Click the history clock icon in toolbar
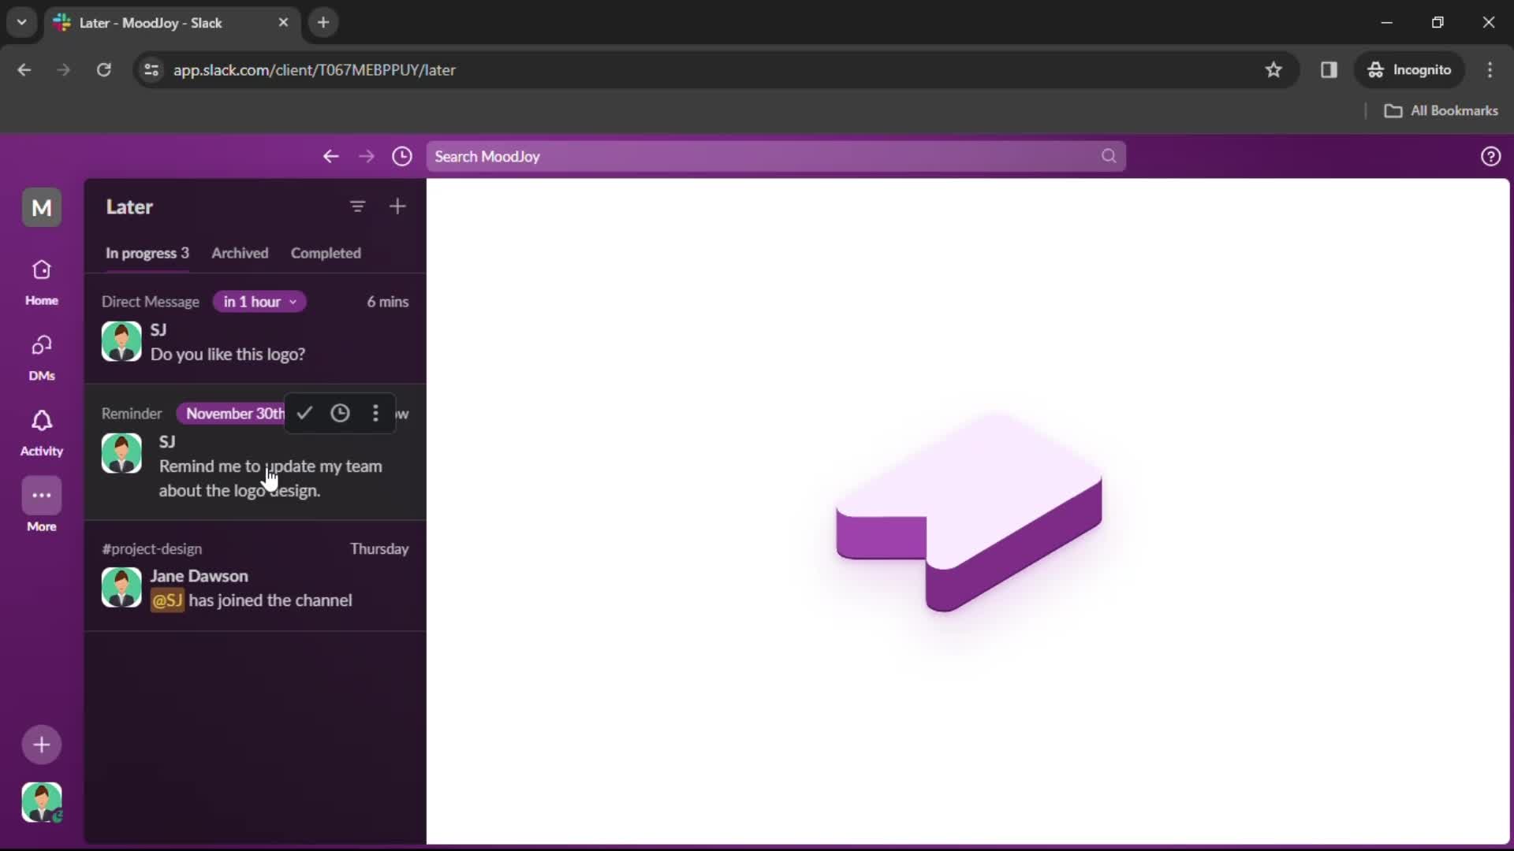 pyautogui.click(x=401, y=156)
